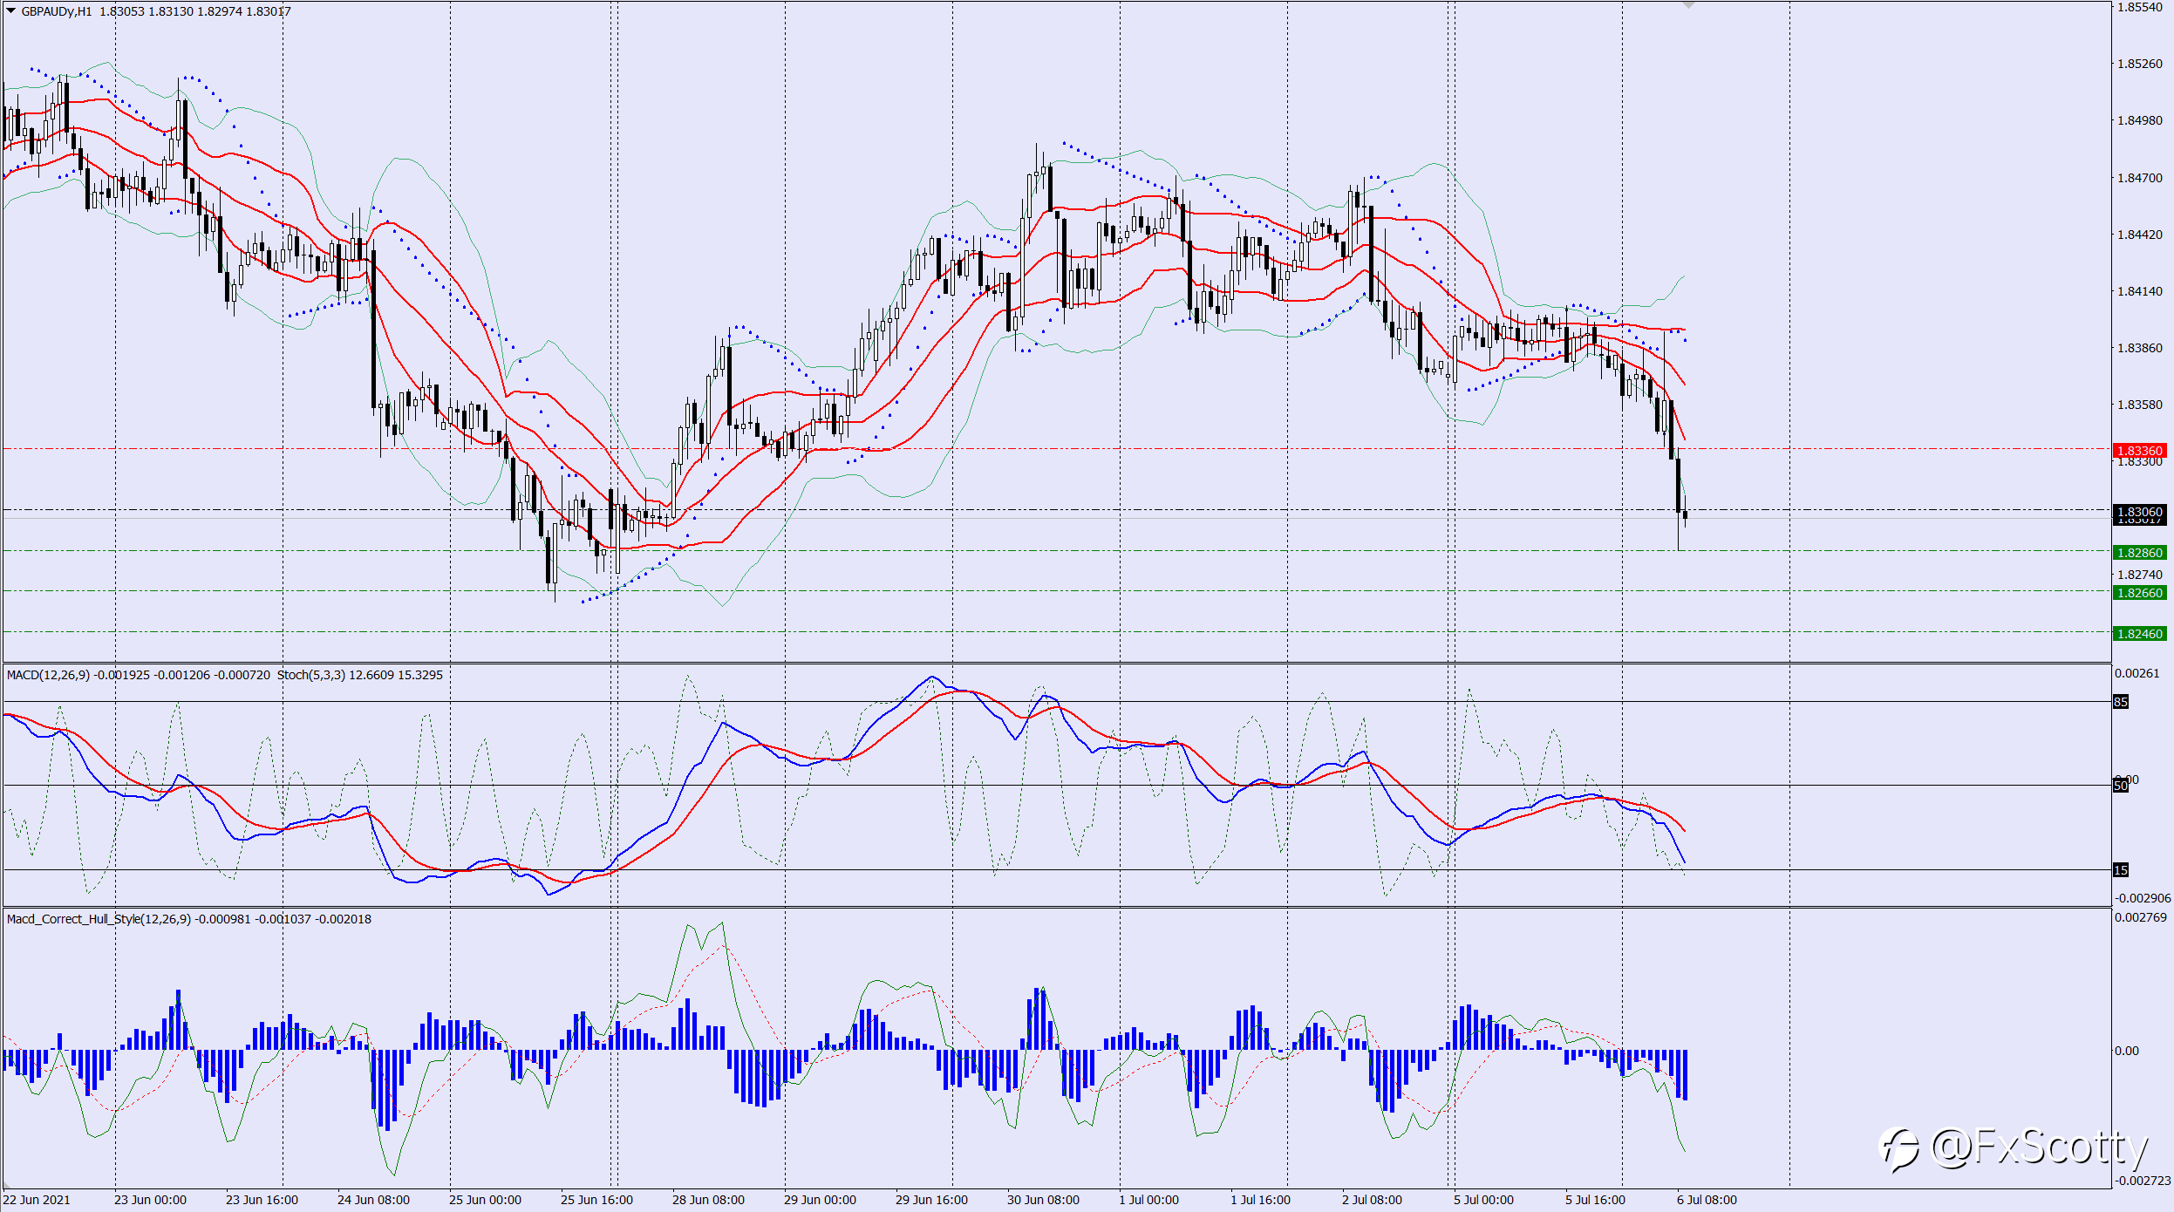Click the Macd_Correct_Hull_Style(12,26,9) indicator label
The width and height of the screenshot is (2174, 1212).
99,919
